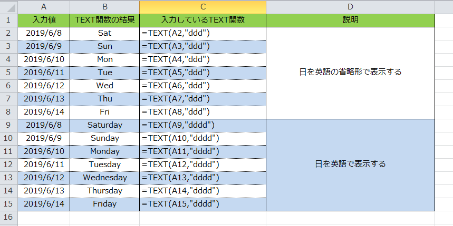Select column B header

(x=104, y=7)
